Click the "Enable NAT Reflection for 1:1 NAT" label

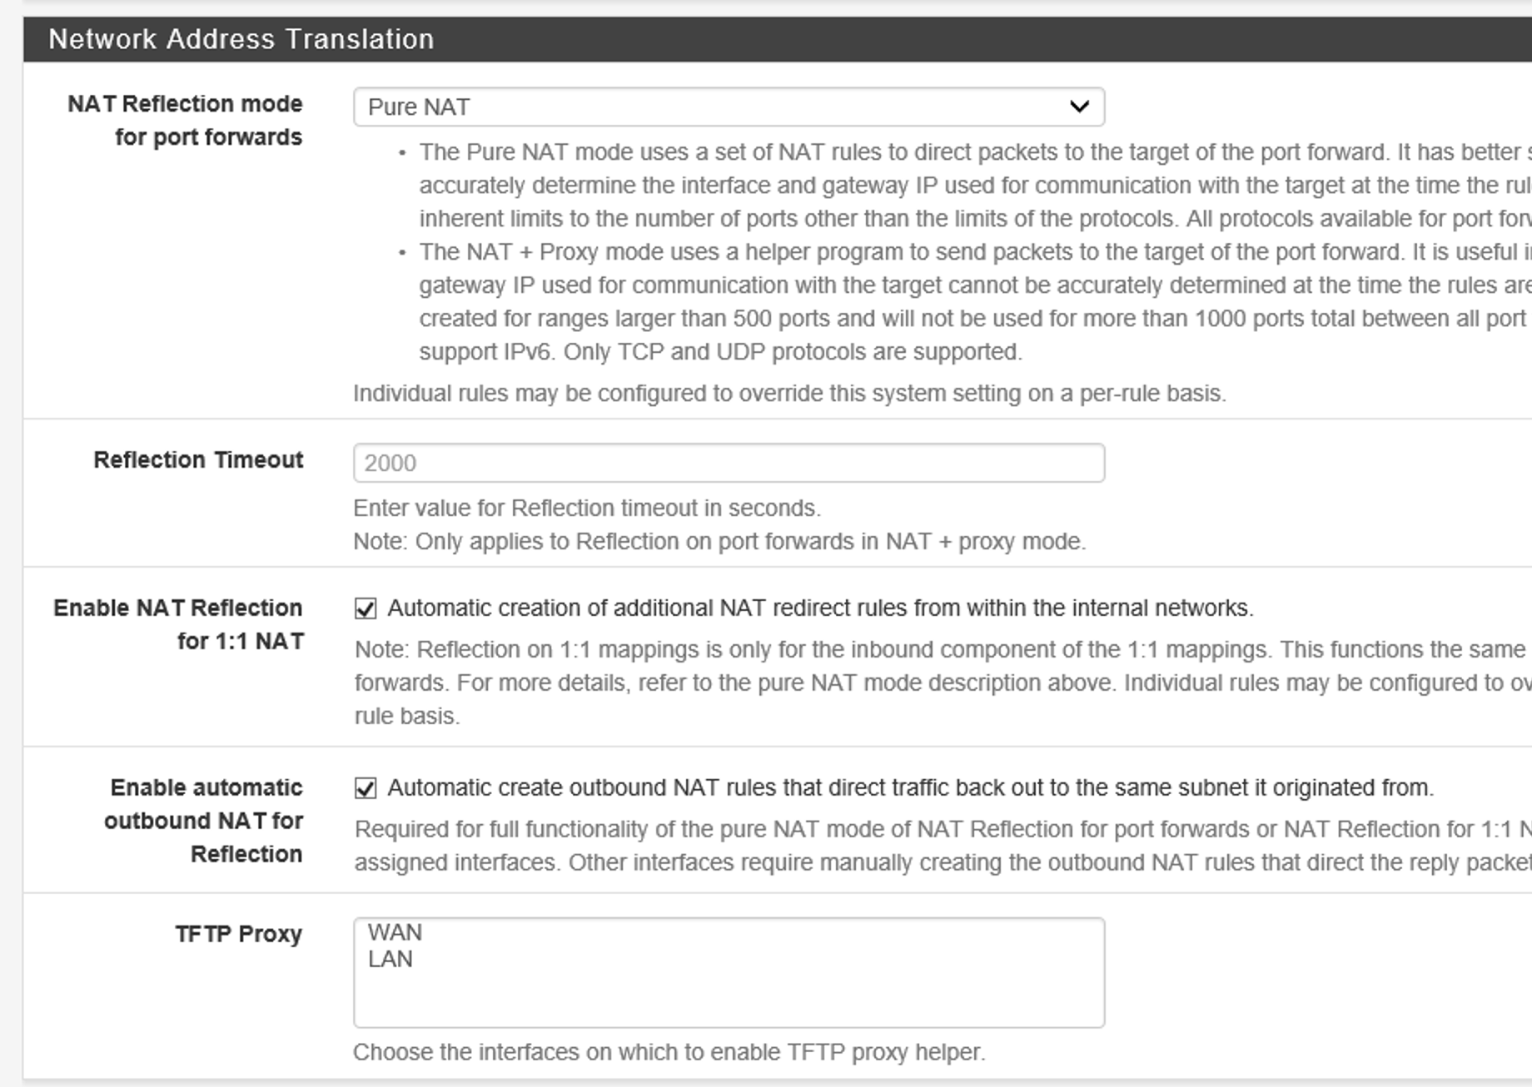tap(178, 624)
